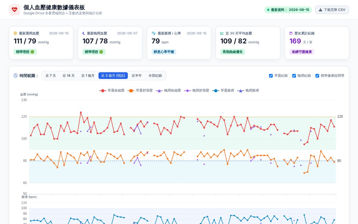Click the pulse wave icon on heart rate card
358x224 pixels.
[x=154, y=33]
